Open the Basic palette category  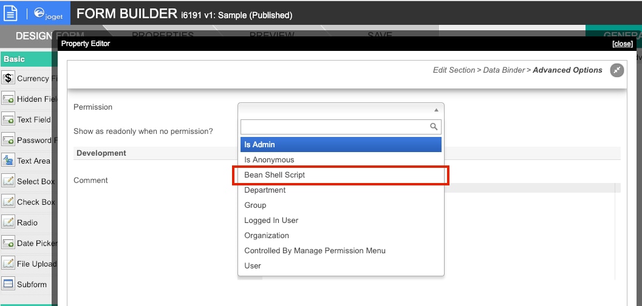[15, 59]
